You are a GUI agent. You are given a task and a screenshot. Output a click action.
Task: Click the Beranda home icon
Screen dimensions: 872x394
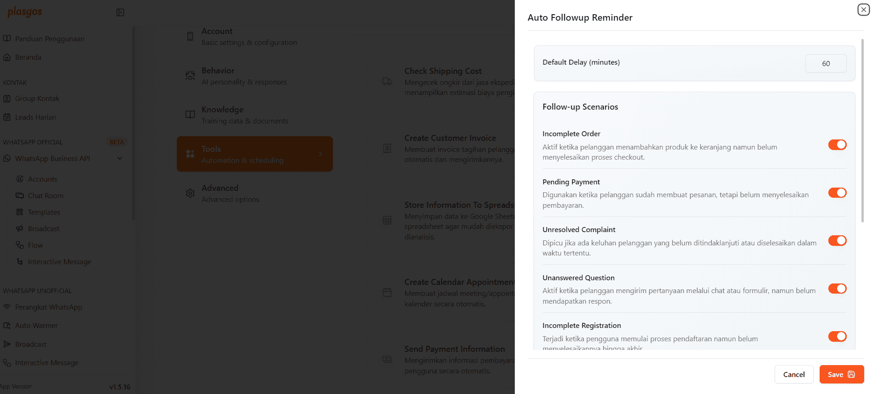[x=7, y=57]
